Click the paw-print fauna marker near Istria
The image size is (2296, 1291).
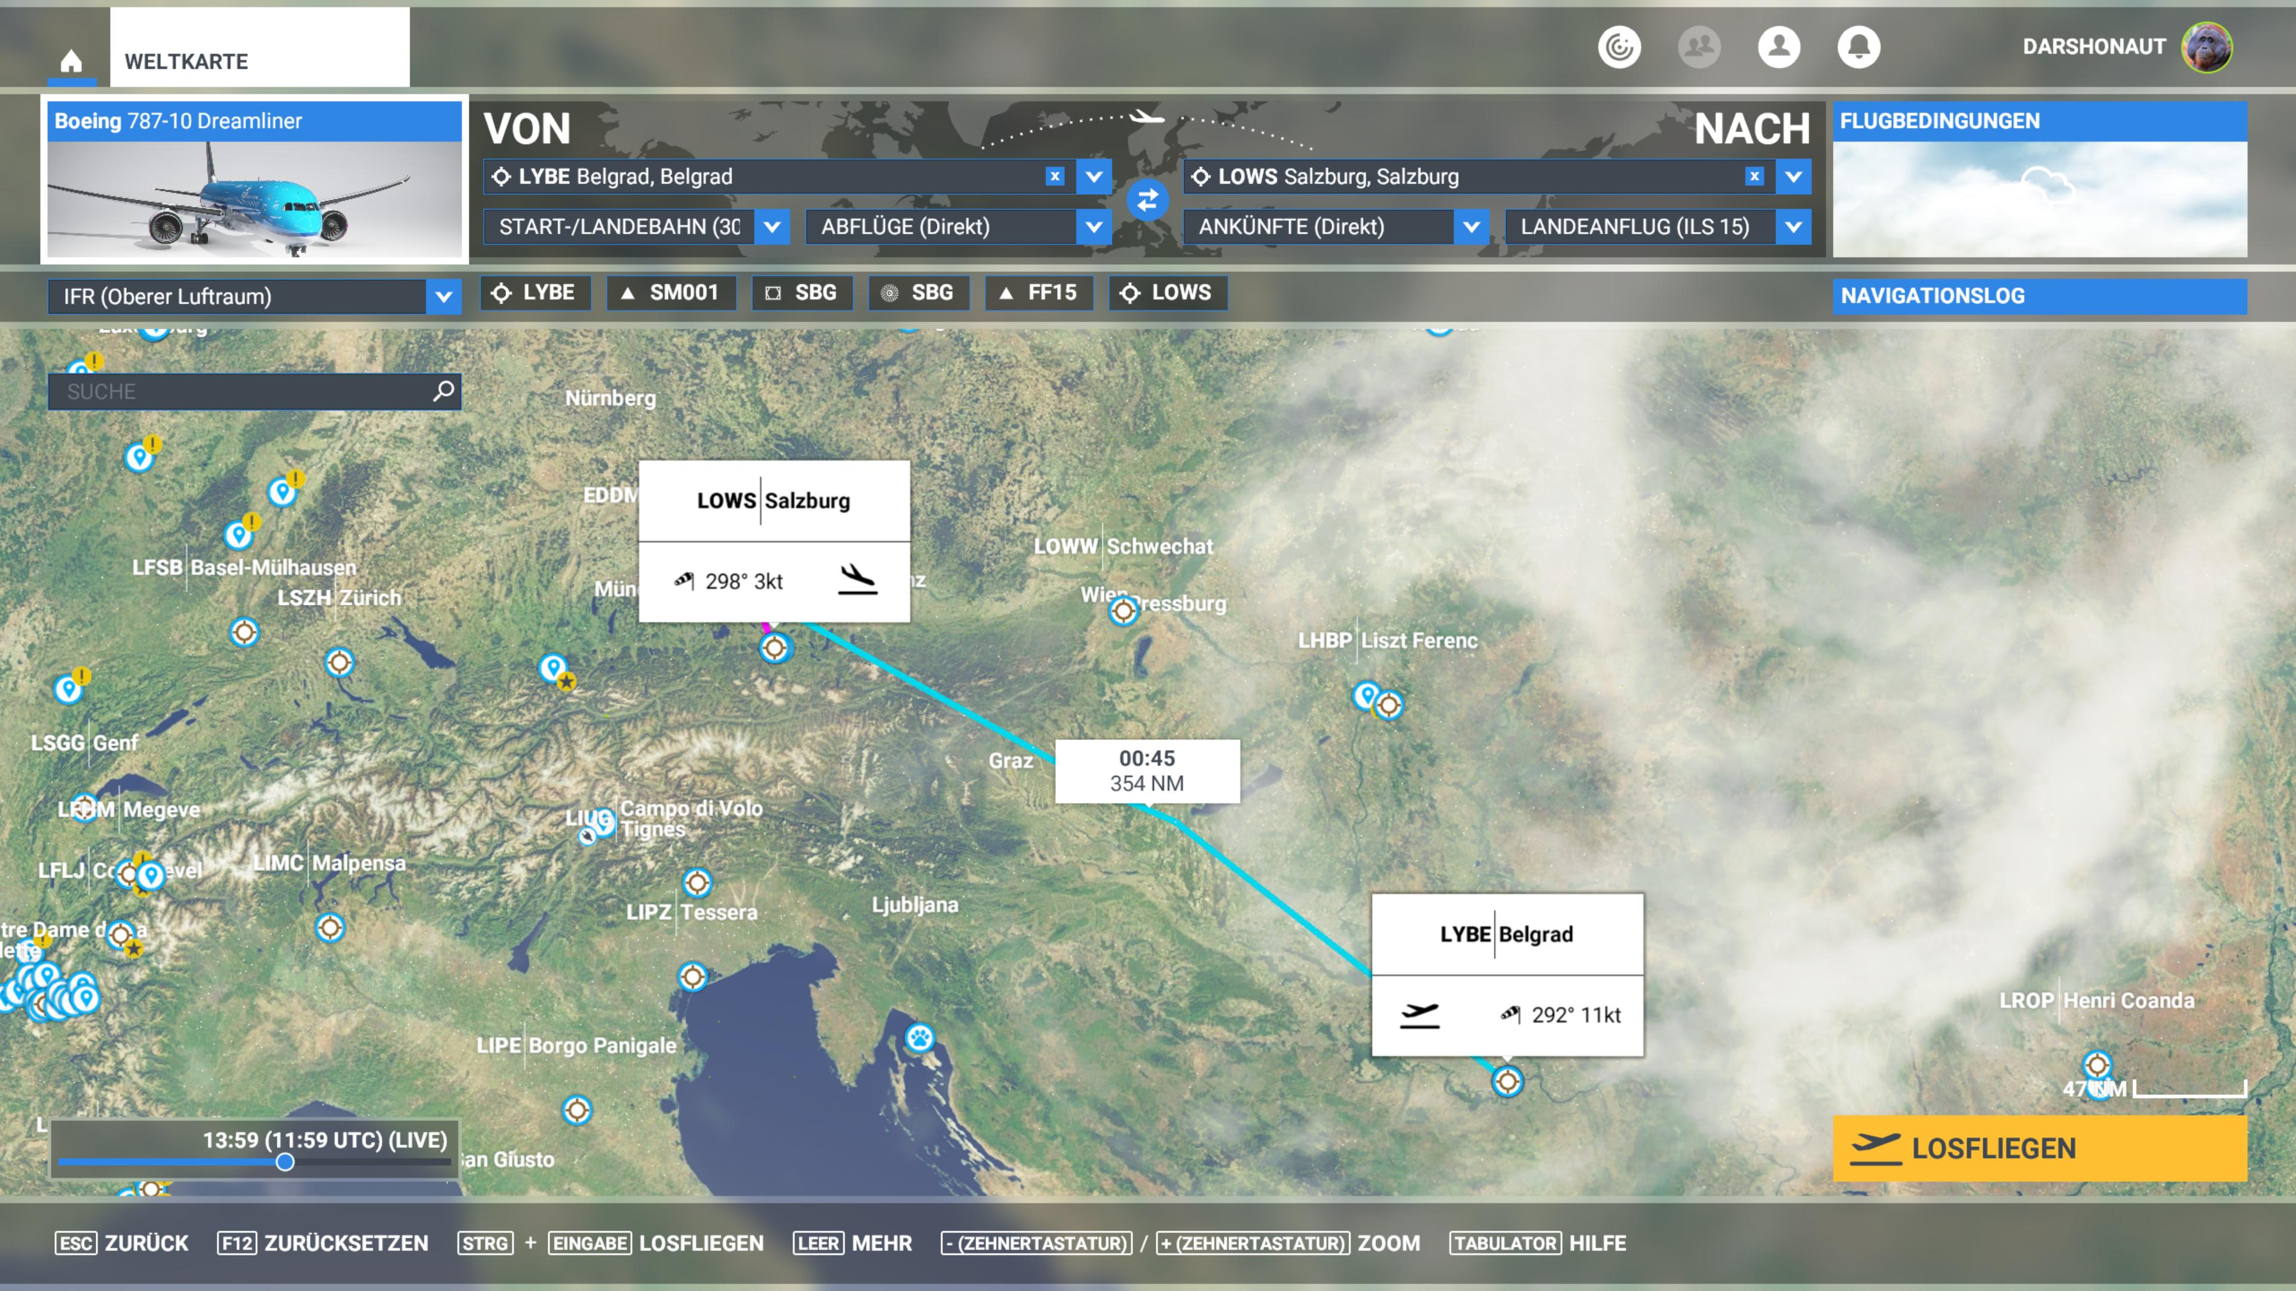click(920, 1038)
